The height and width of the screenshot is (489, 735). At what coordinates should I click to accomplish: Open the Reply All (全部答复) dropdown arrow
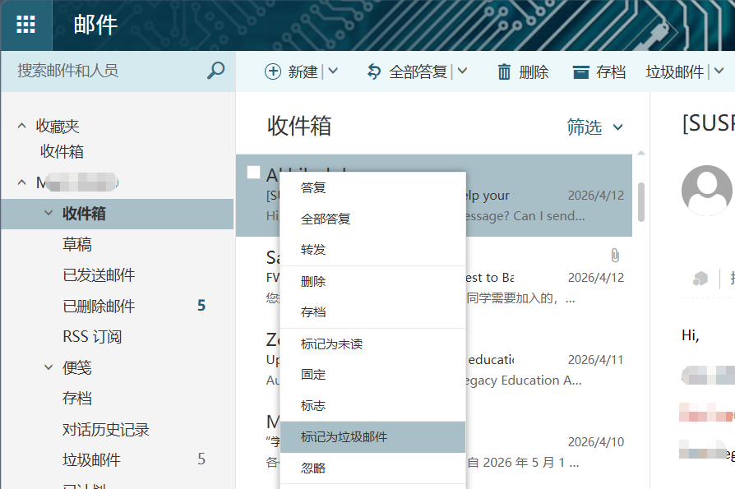pos(462,72)
